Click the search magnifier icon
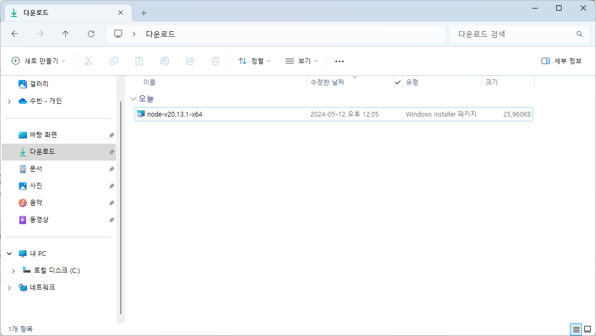This screenshot has height=336, width=596. pyautogui.click(x=579, y=34)
